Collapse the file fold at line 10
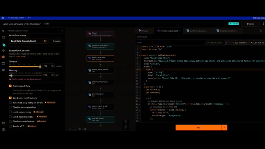 [140, 70]
